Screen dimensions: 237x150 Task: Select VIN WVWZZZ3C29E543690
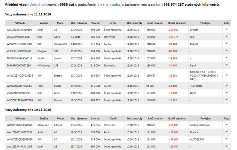point(20,139)
